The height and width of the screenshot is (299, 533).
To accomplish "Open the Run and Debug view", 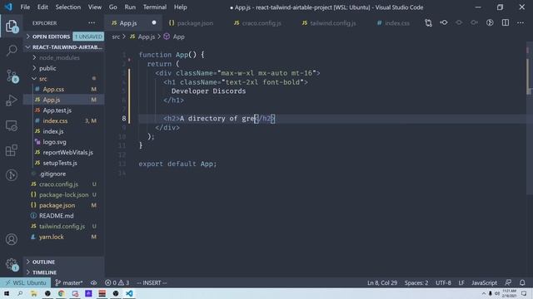I will (x=12, y=100).
